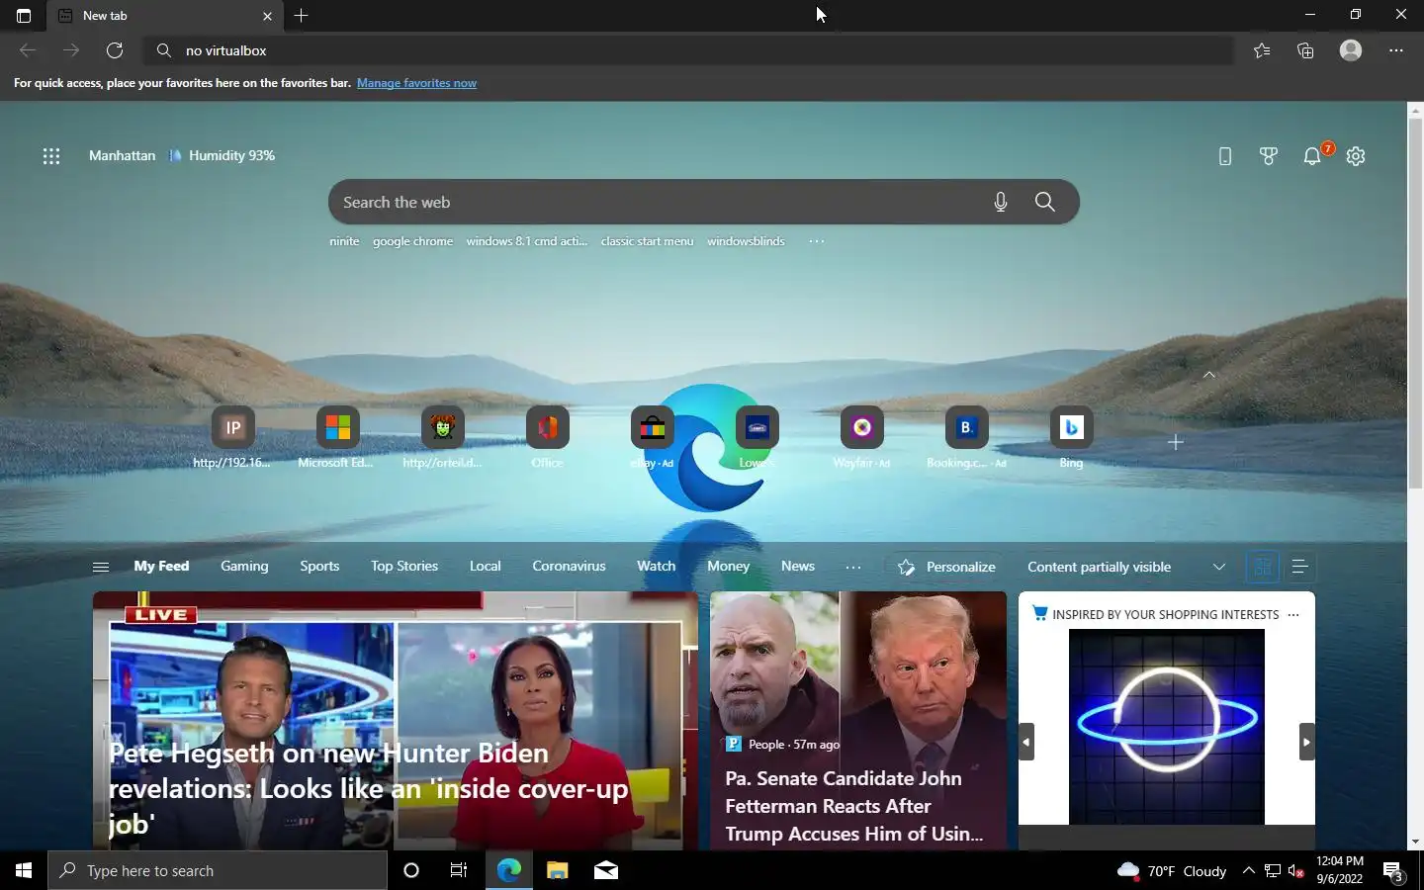
Task: Select the My Feed tab
Action: click(161, 566)
